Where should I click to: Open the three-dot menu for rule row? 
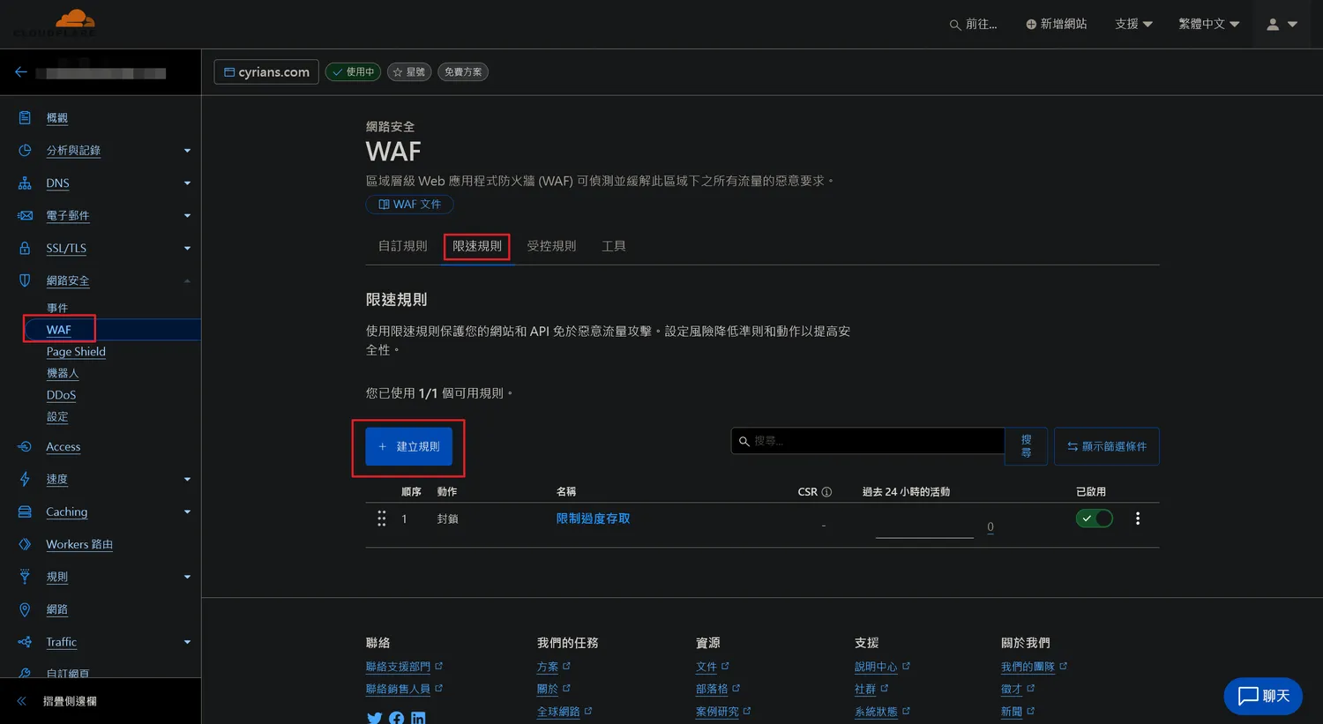pyautogui.click(x=1138, y=519)
